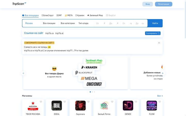Click the Зелёный Мир logo in the banner
This screenshot has height=116, width=186.
[94, 61]
